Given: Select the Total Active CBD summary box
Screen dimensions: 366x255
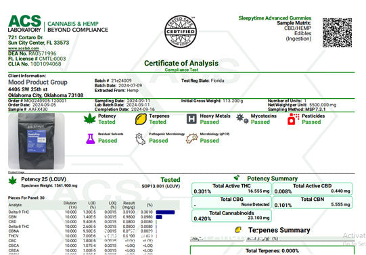Looking at the screenshot, I should (313, 189).
